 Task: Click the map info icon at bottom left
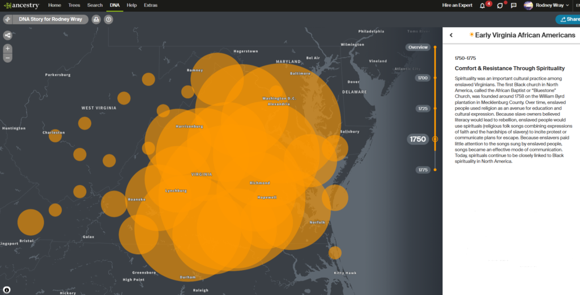pos(7,290)
